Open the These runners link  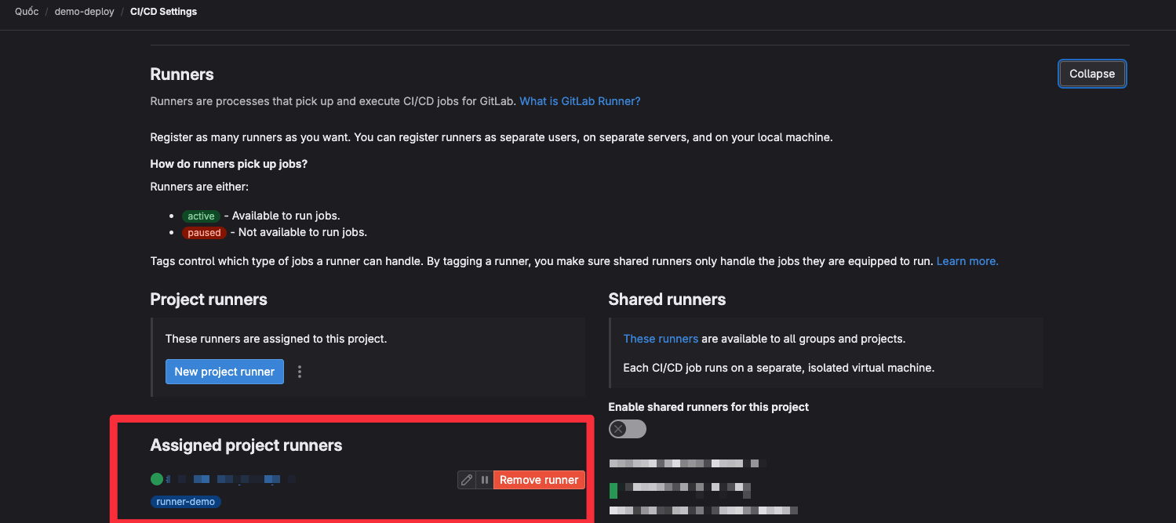[660, 339]
